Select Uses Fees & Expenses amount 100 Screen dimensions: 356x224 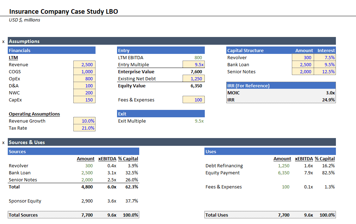pos(286,187)
